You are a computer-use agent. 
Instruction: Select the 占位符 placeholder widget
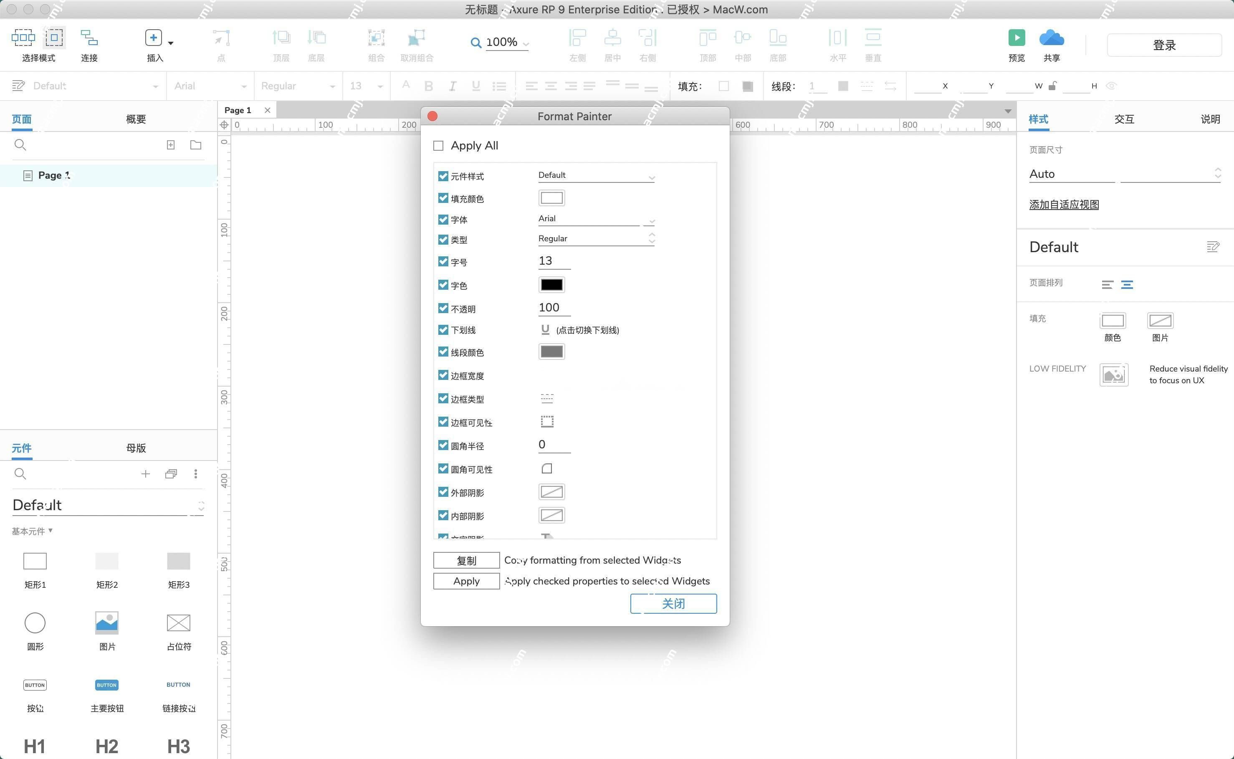(x=179, y=622)
